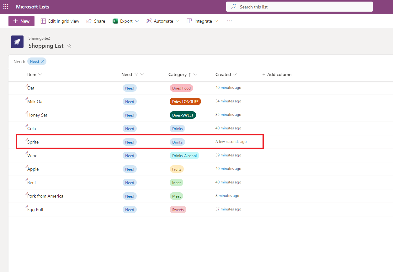Screen dimensions: 393x272
Task: Click the SharingSite2 rocket site logo
Action: (17, 42)
